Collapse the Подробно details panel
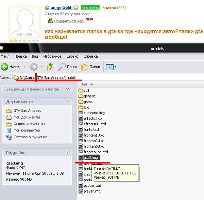The width and height of the screenshot is (204, 200). 67,152
